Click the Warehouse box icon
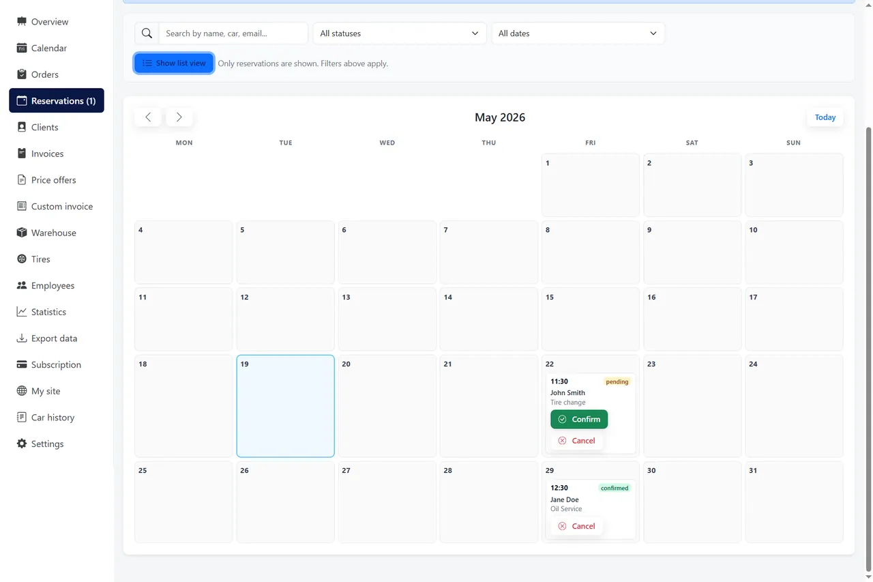This screenshot has height=582, width=873. [22, 233]
